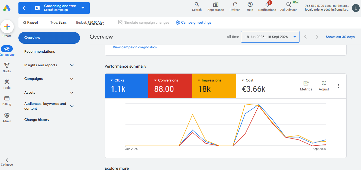Open the chart Adjust button
Viewport: 361px width, 170px height.
click(324, 86)
